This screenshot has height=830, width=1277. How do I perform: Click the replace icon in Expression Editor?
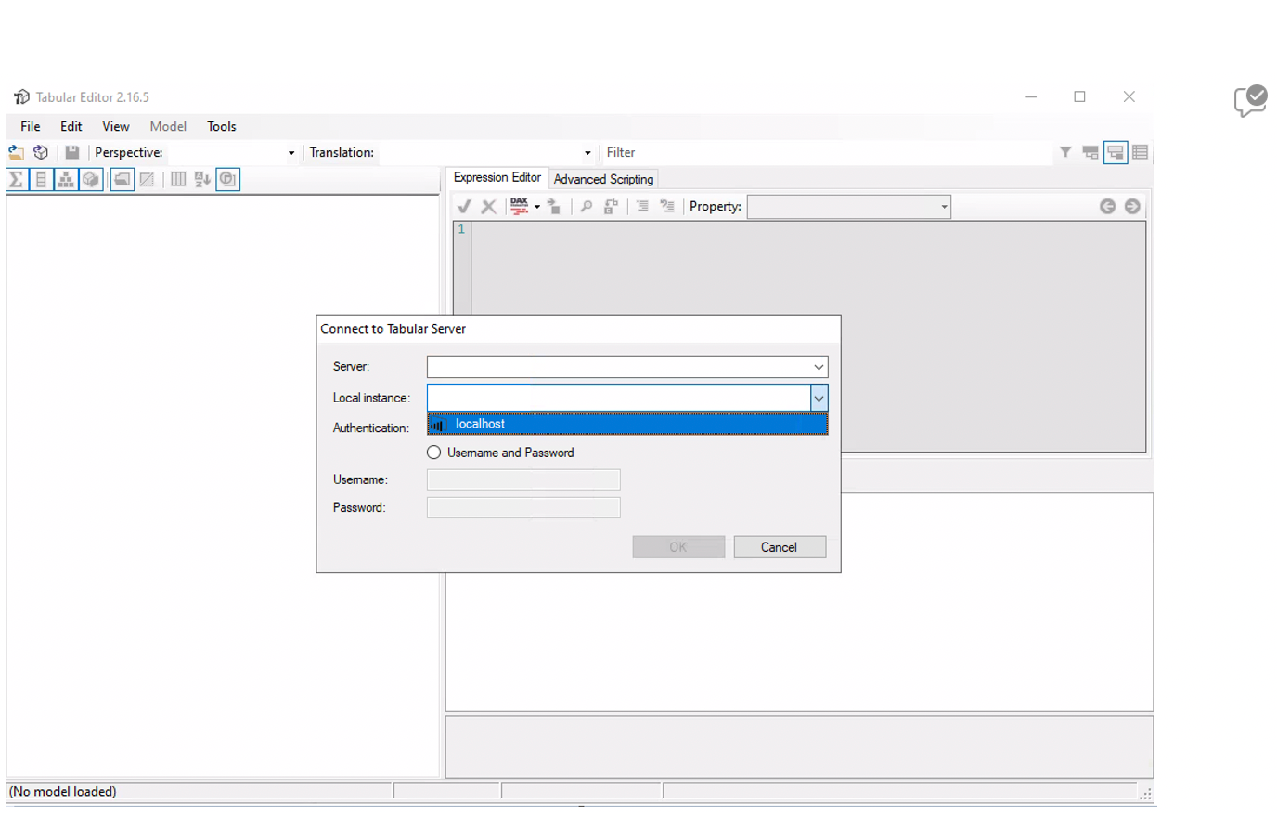[x=611, y=206]
